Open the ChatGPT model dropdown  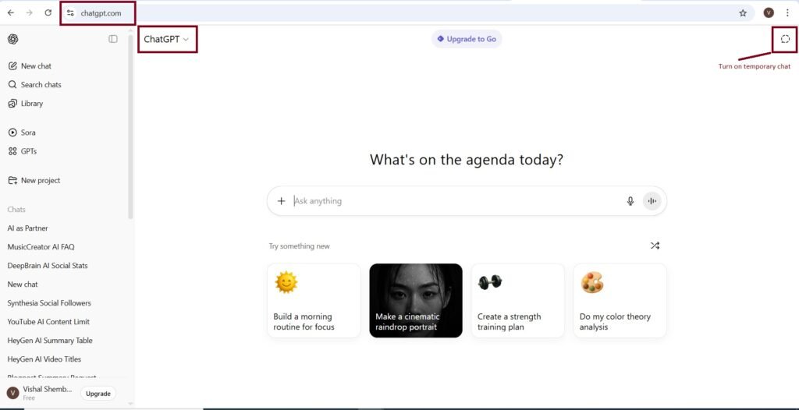(166, 39)
